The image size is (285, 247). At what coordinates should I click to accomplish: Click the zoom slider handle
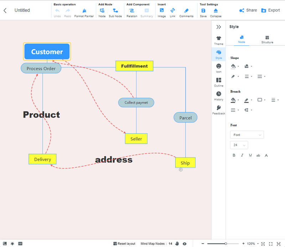(x=226, y=243)
